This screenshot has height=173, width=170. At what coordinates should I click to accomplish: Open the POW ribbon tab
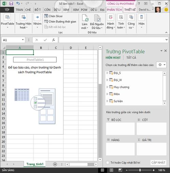(84, 10)
